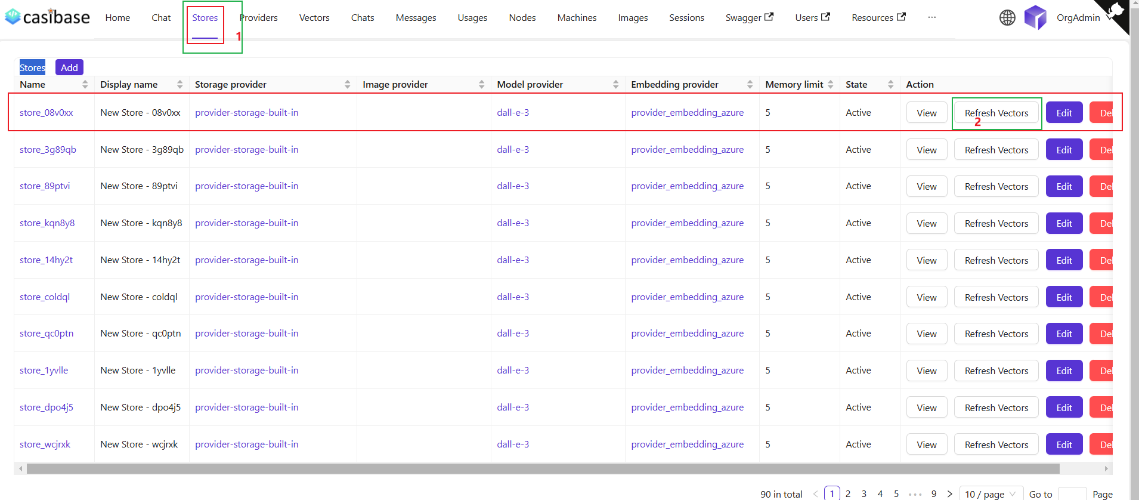Viewport: 1139px width, 500px height.
Task: Click the Go to page input field
Action: click(x=1072, y=494)
